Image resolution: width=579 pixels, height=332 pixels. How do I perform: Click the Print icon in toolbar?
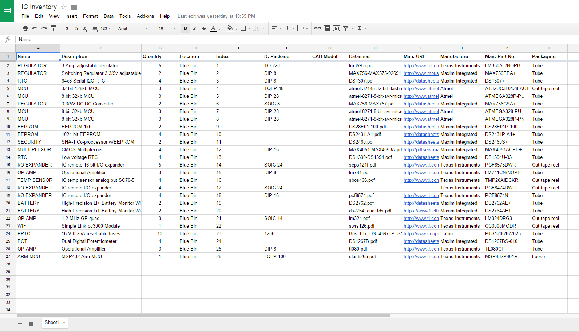[x=25, y=28]
